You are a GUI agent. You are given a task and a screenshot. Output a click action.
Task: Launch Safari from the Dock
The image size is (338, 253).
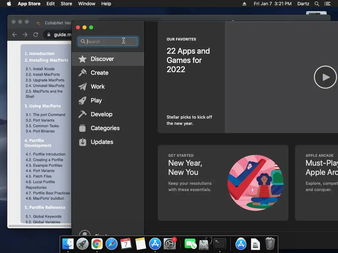112,244
